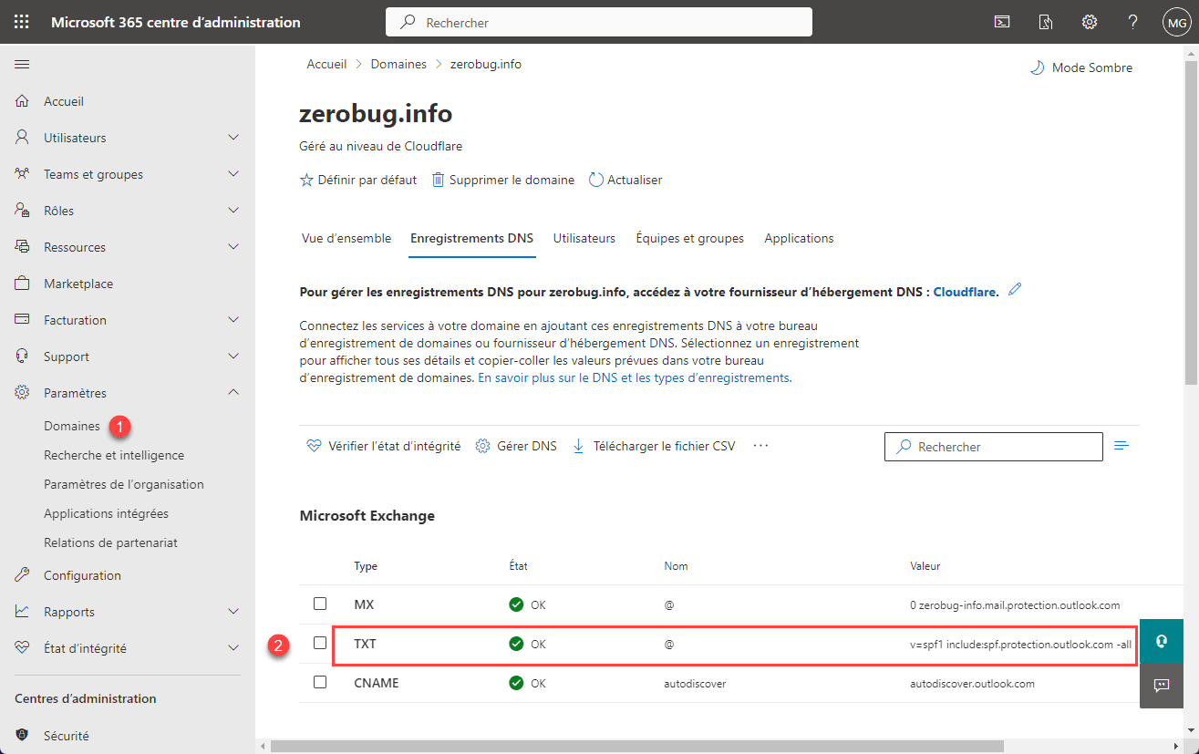
Task: Open the help question mark icon
Action: pos(1132,22)
